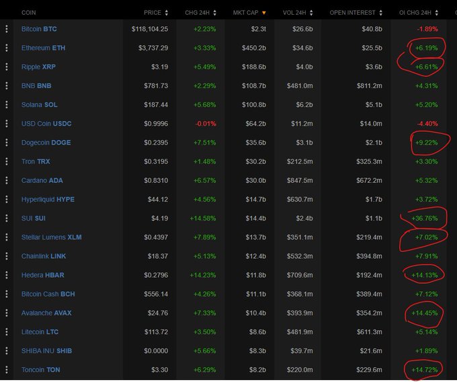The image size is (457, 382).
Task: Open the BNB coin link
Action: (36, 85)
